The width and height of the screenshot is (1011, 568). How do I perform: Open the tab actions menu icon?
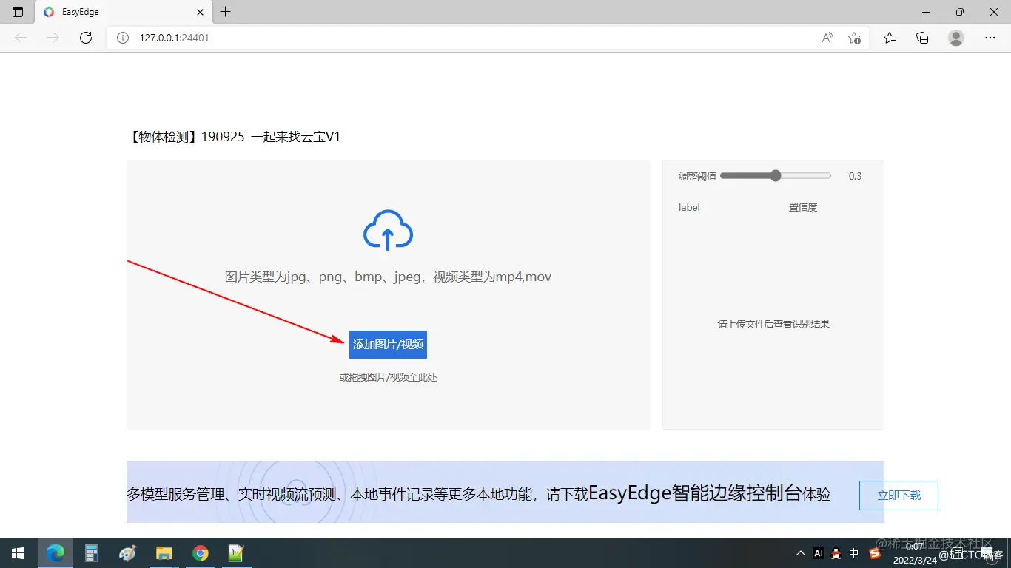click(x=18, y=12)
